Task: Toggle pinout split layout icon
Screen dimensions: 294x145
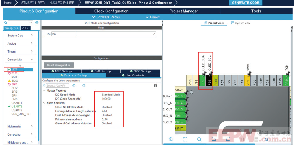Action: tap(256, 139)
